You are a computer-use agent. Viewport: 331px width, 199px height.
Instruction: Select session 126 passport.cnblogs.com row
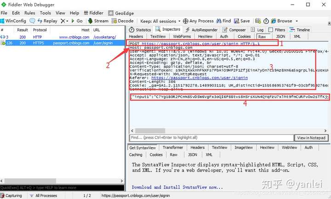63,43
